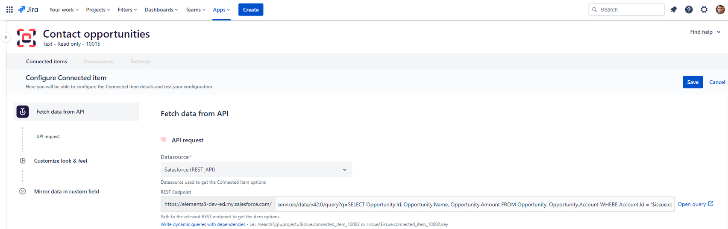The height and width of the screenshot is (229, 728).
Task: Open the Datasource dropdown
Action: (x=256, y=170)
